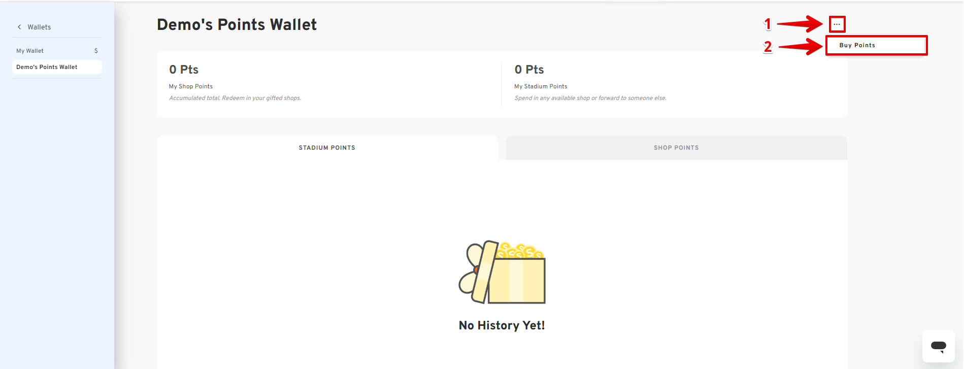Viewport: 964px width, 369px height.
Task: Open the three-dots more options menu
Action: 837,24
